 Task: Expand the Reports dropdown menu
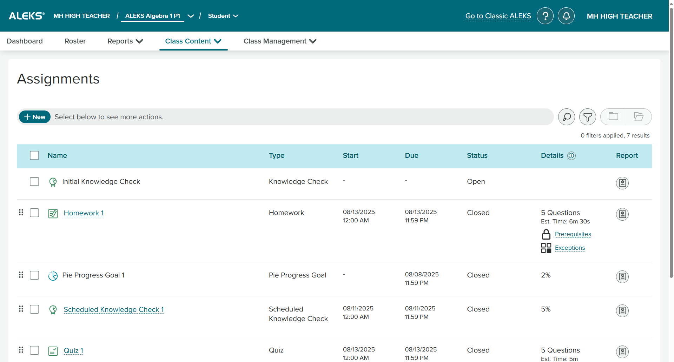pyautogui.click(x=125, y=41)
